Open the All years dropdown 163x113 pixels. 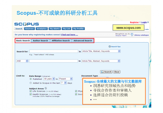pyautogui.click(x=49, y=79)
